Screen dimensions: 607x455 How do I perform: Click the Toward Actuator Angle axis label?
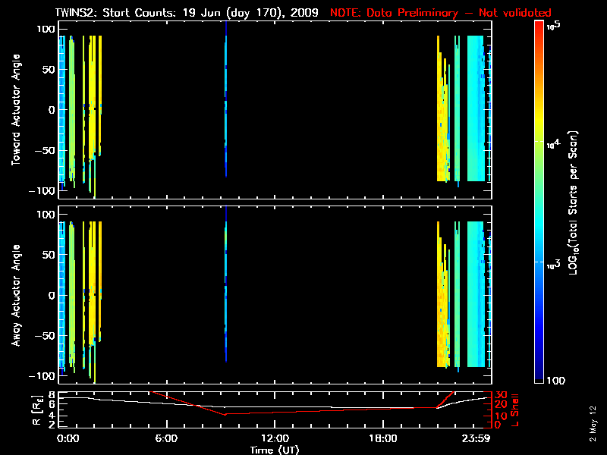click(14, 110)
